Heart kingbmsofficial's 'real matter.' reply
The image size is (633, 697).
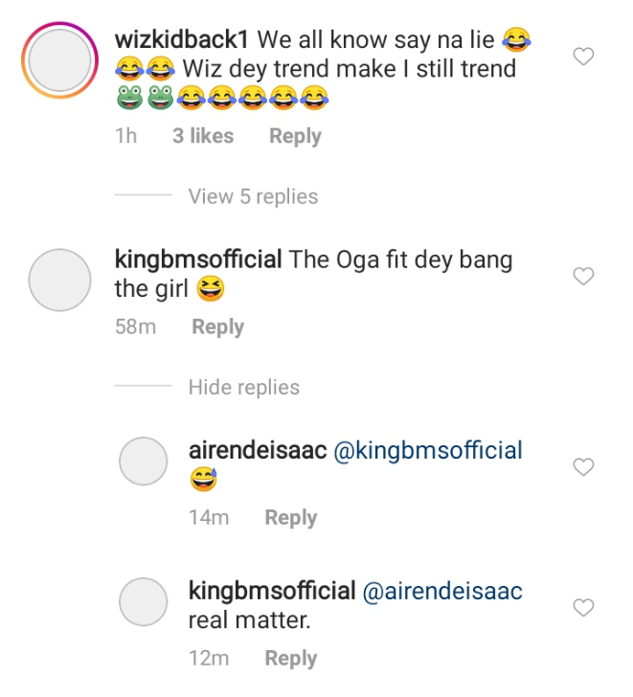point(582,607)
